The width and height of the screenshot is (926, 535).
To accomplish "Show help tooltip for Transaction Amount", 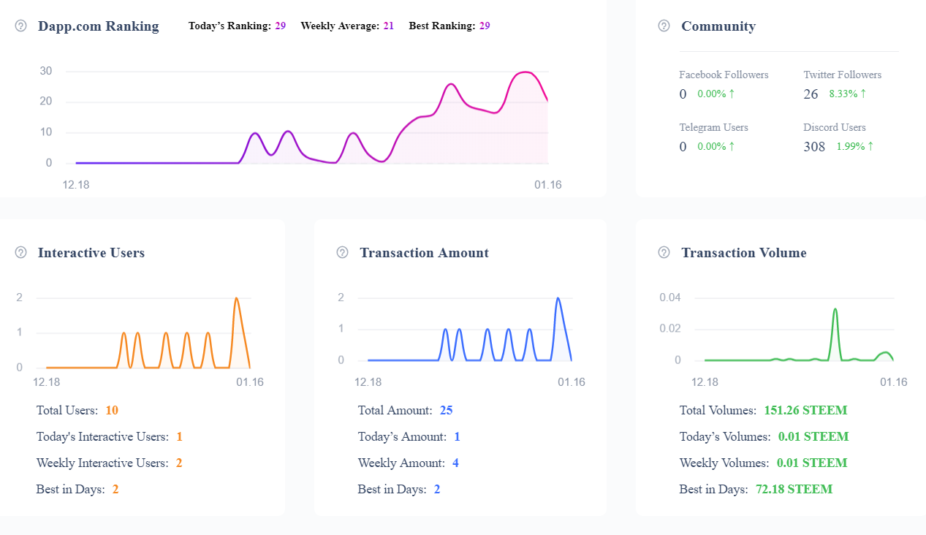I will [342, 252].
